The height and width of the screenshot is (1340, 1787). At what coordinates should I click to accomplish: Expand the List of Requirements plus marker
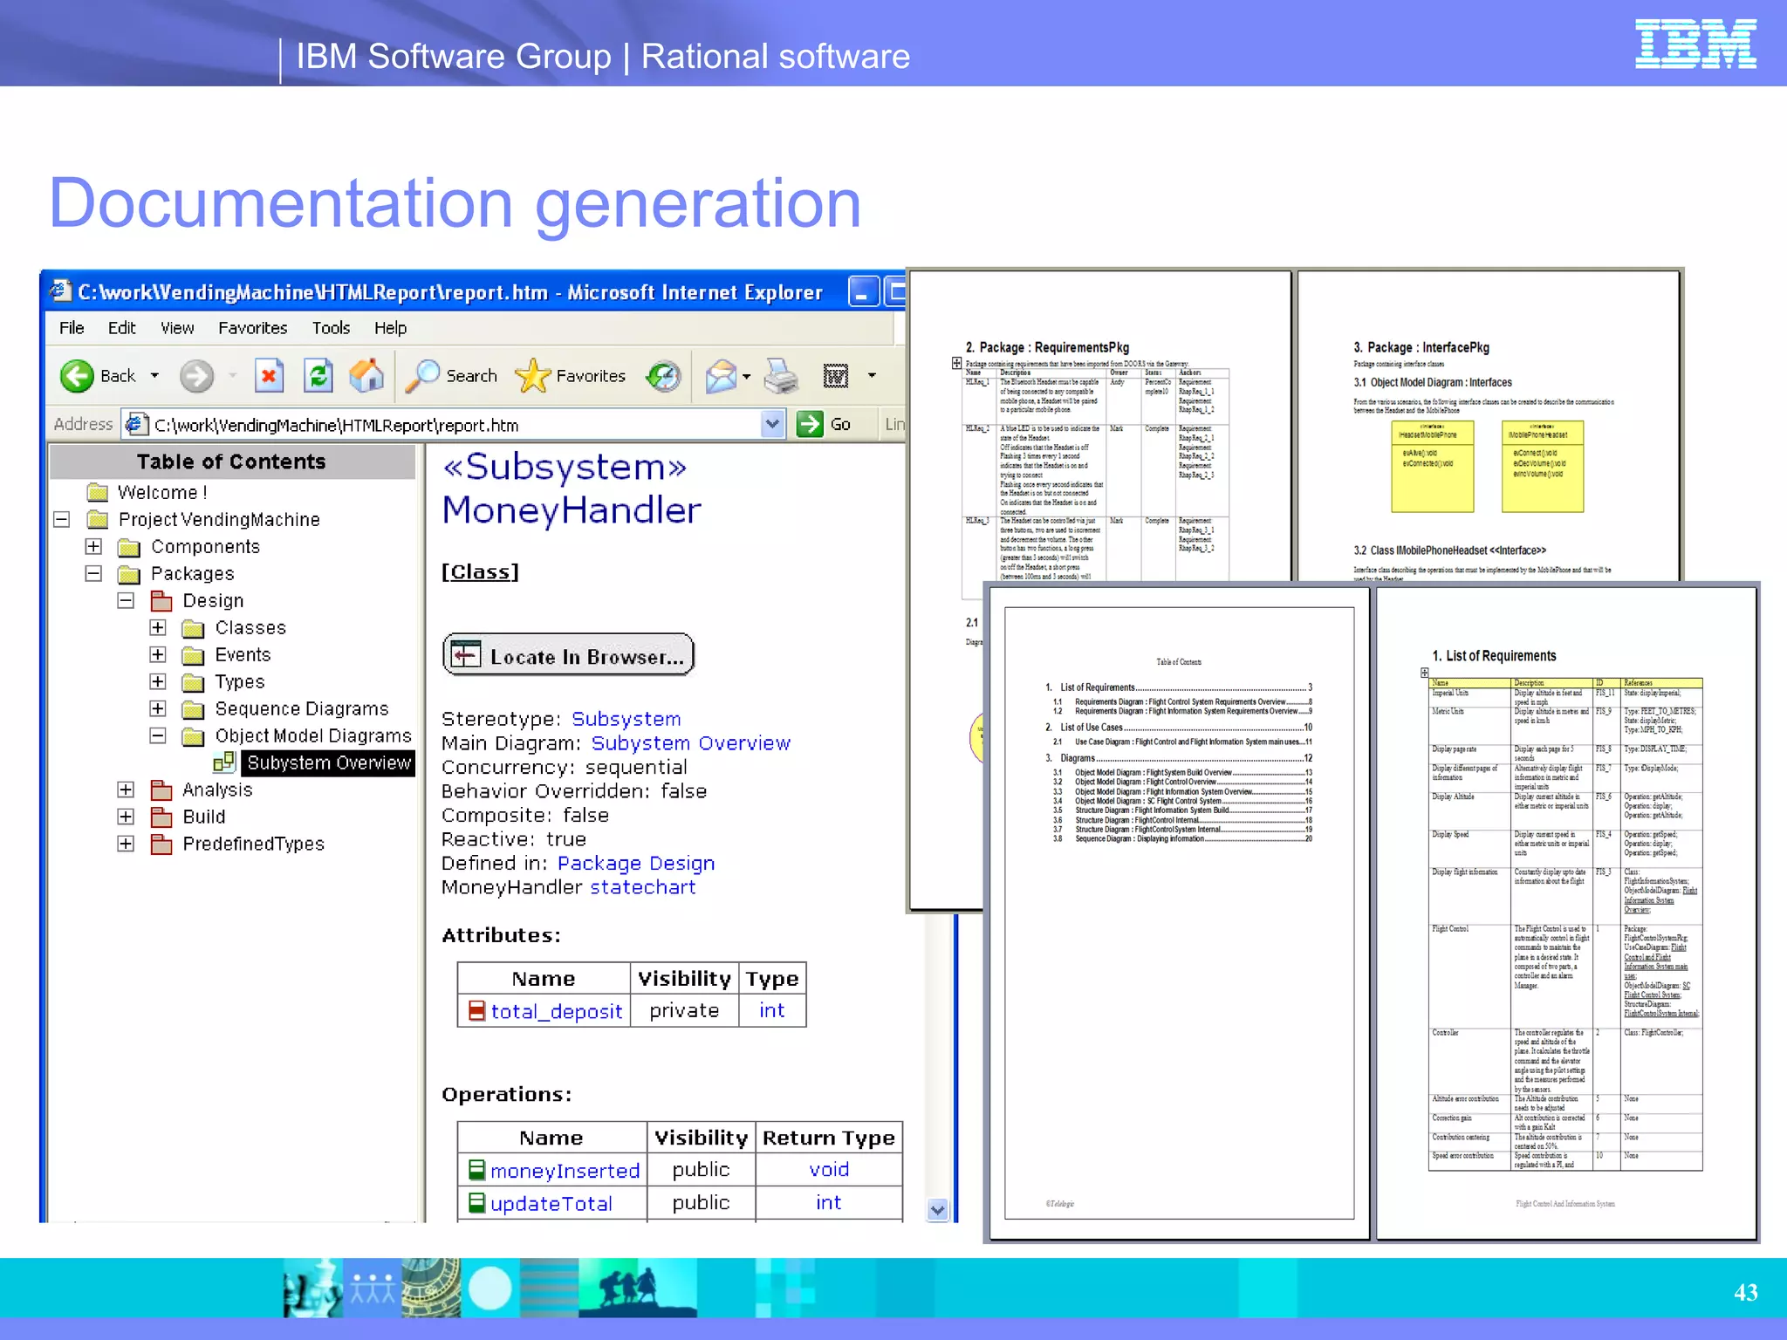pos(1424,673)
